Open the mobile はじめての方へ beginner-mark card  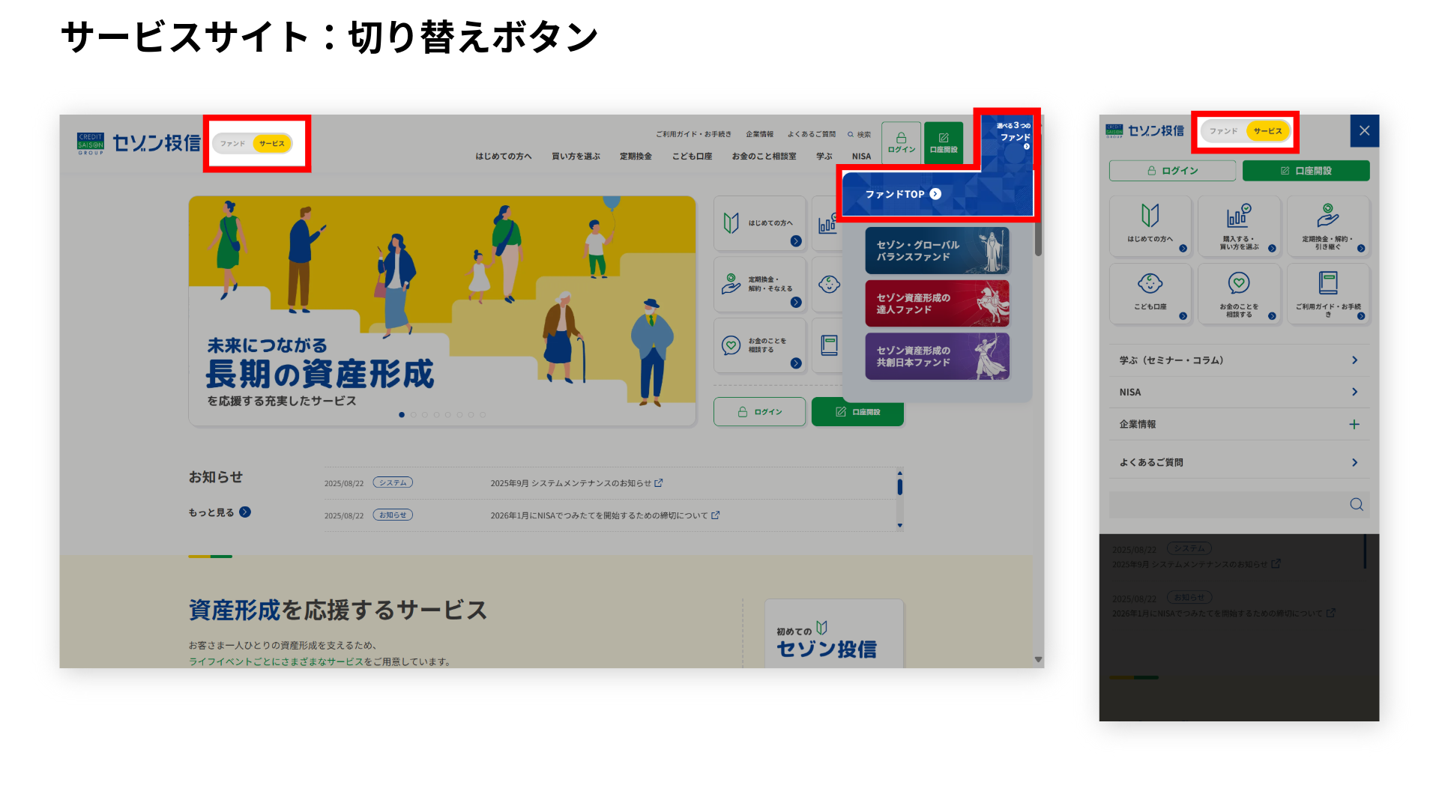1150,225
